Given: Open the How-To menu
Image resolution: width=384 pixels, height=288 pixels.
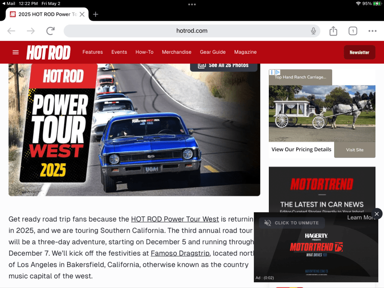Looking at the screenshot, I should coord(144,52).
